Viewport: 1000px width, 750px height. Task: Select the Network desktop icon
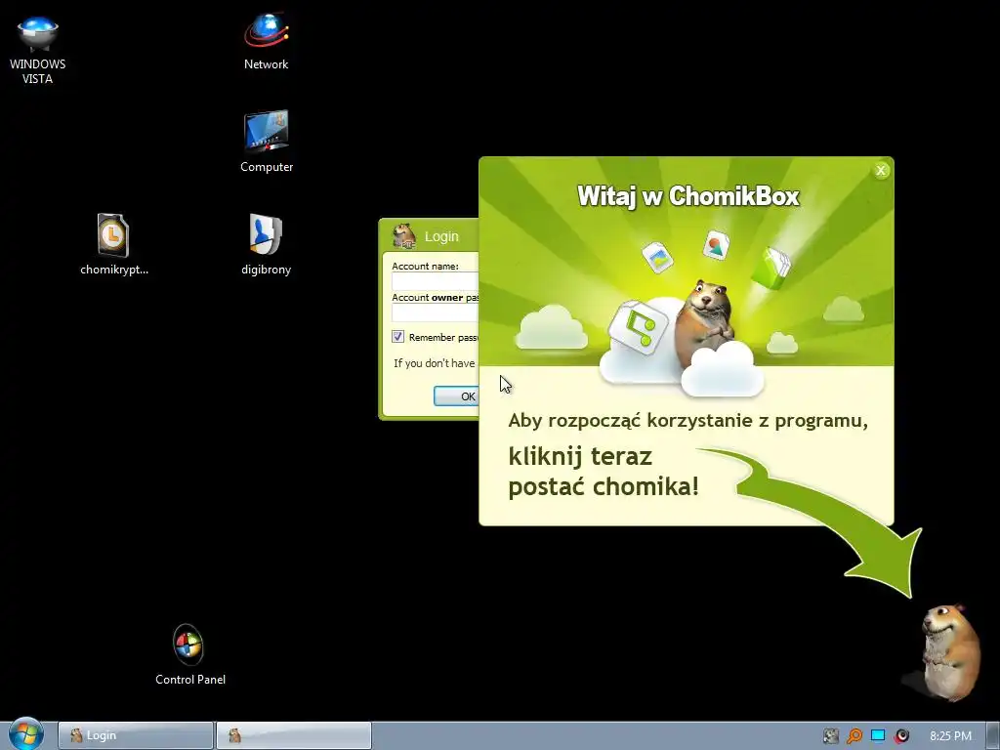coord(266,41)
